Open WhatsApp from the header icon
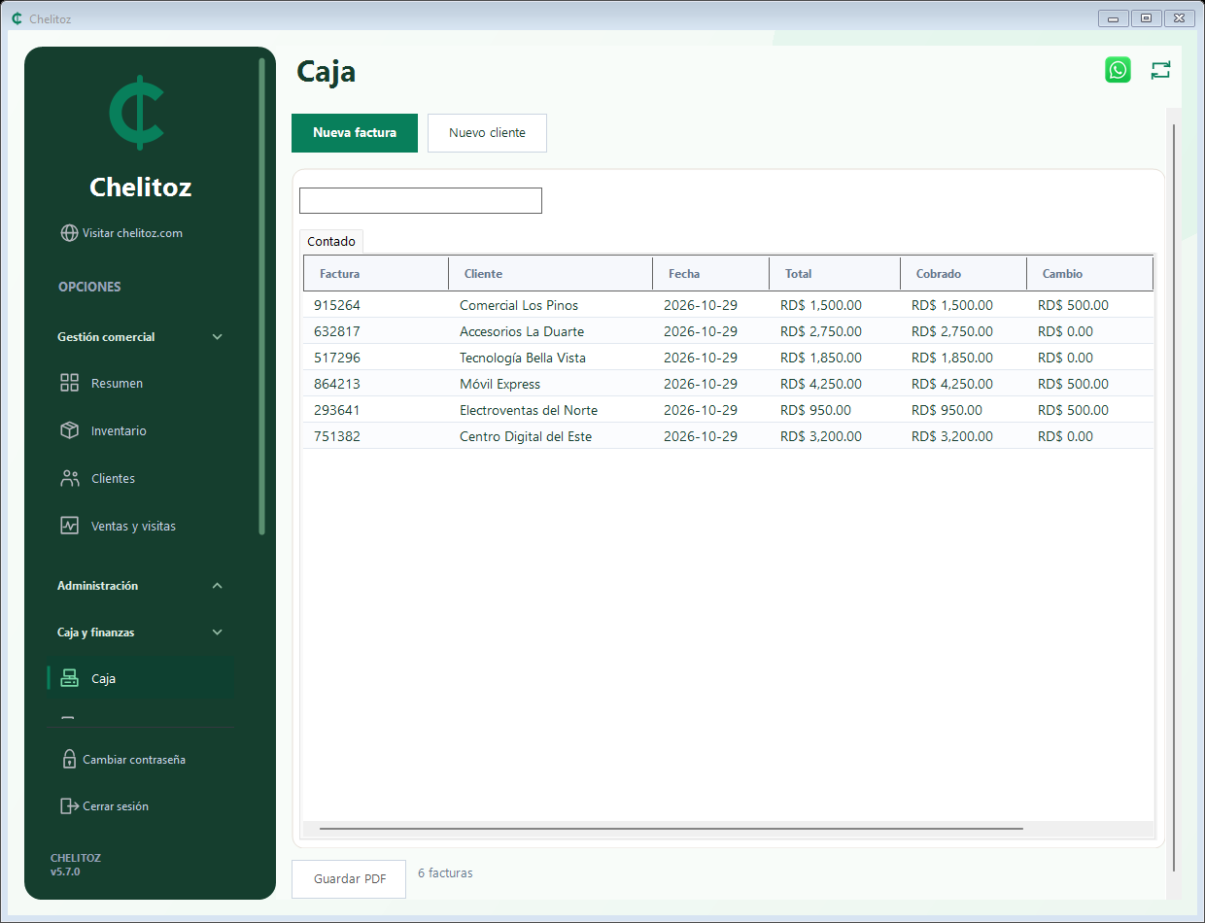The width and height of the screenshot is (1205, 923). tap(1118, 70)
